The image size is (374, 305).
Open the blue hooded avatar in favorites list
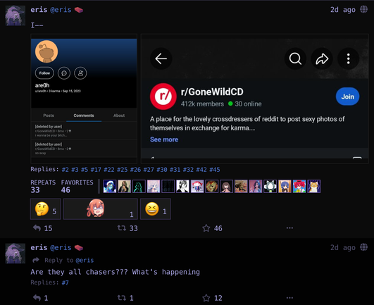(110, 186)
